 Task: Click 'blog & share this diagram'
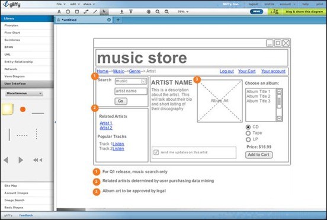[x=304, y=12]
